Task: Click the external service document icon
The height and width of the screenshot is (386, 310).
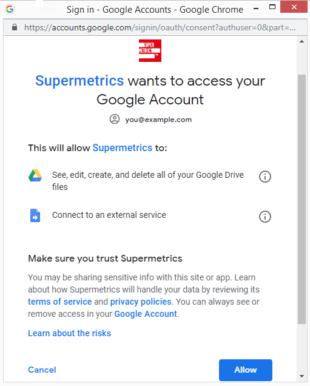Action: pyautogui.click(x=35, y=215)
